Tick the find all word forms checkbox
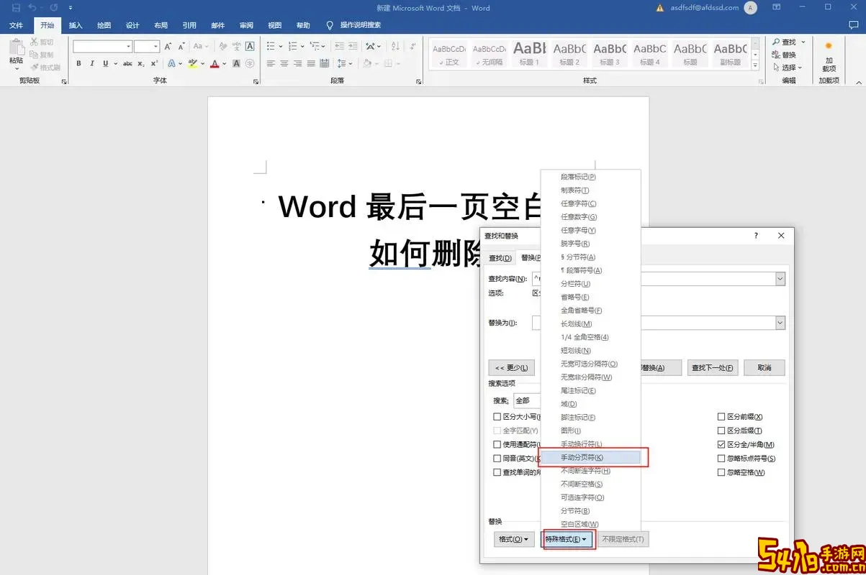866x575 pixels. coord(497,472)
